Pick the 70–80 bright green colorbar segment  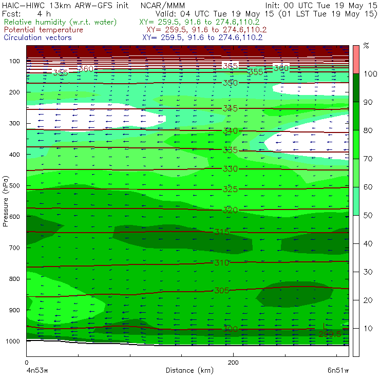coord(356,144)
